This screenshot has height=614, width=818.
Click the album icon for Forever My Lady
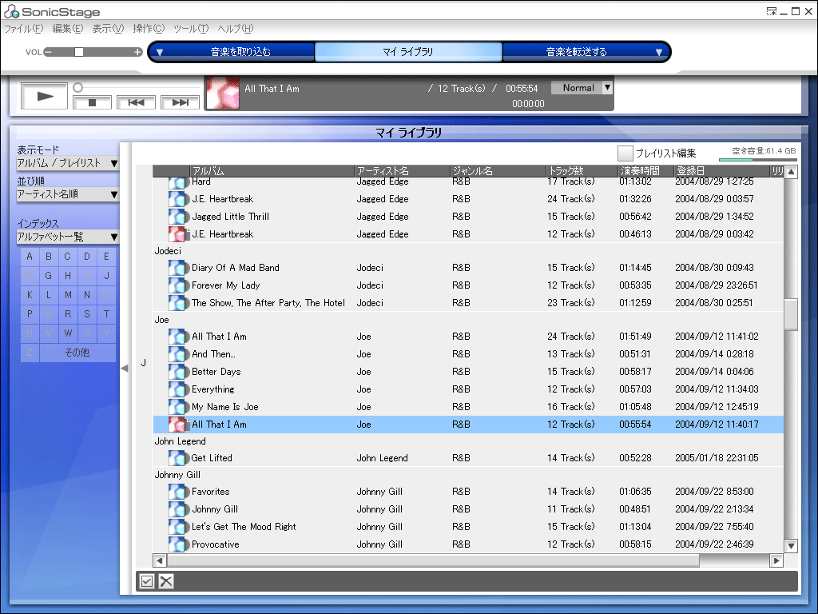(x=177, y=285)
